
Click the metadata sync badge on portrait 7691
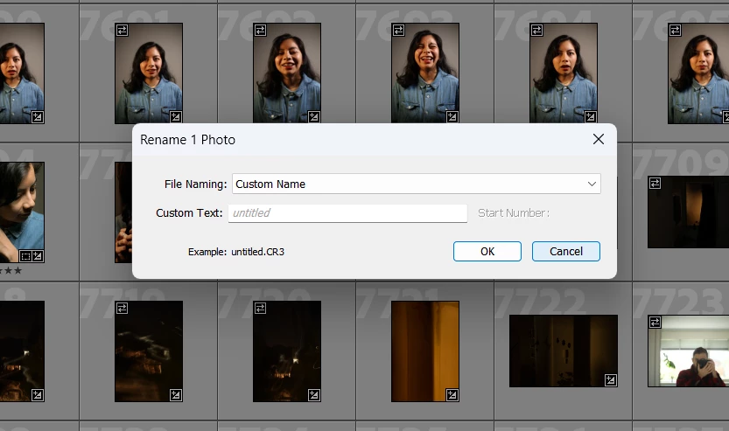[x=122, y=31]
